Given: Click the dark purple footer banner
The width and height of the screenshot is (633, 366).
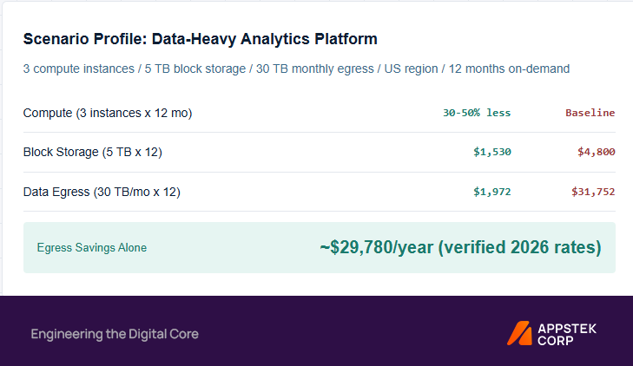Looking at the screenshot, I should (316, 331).
